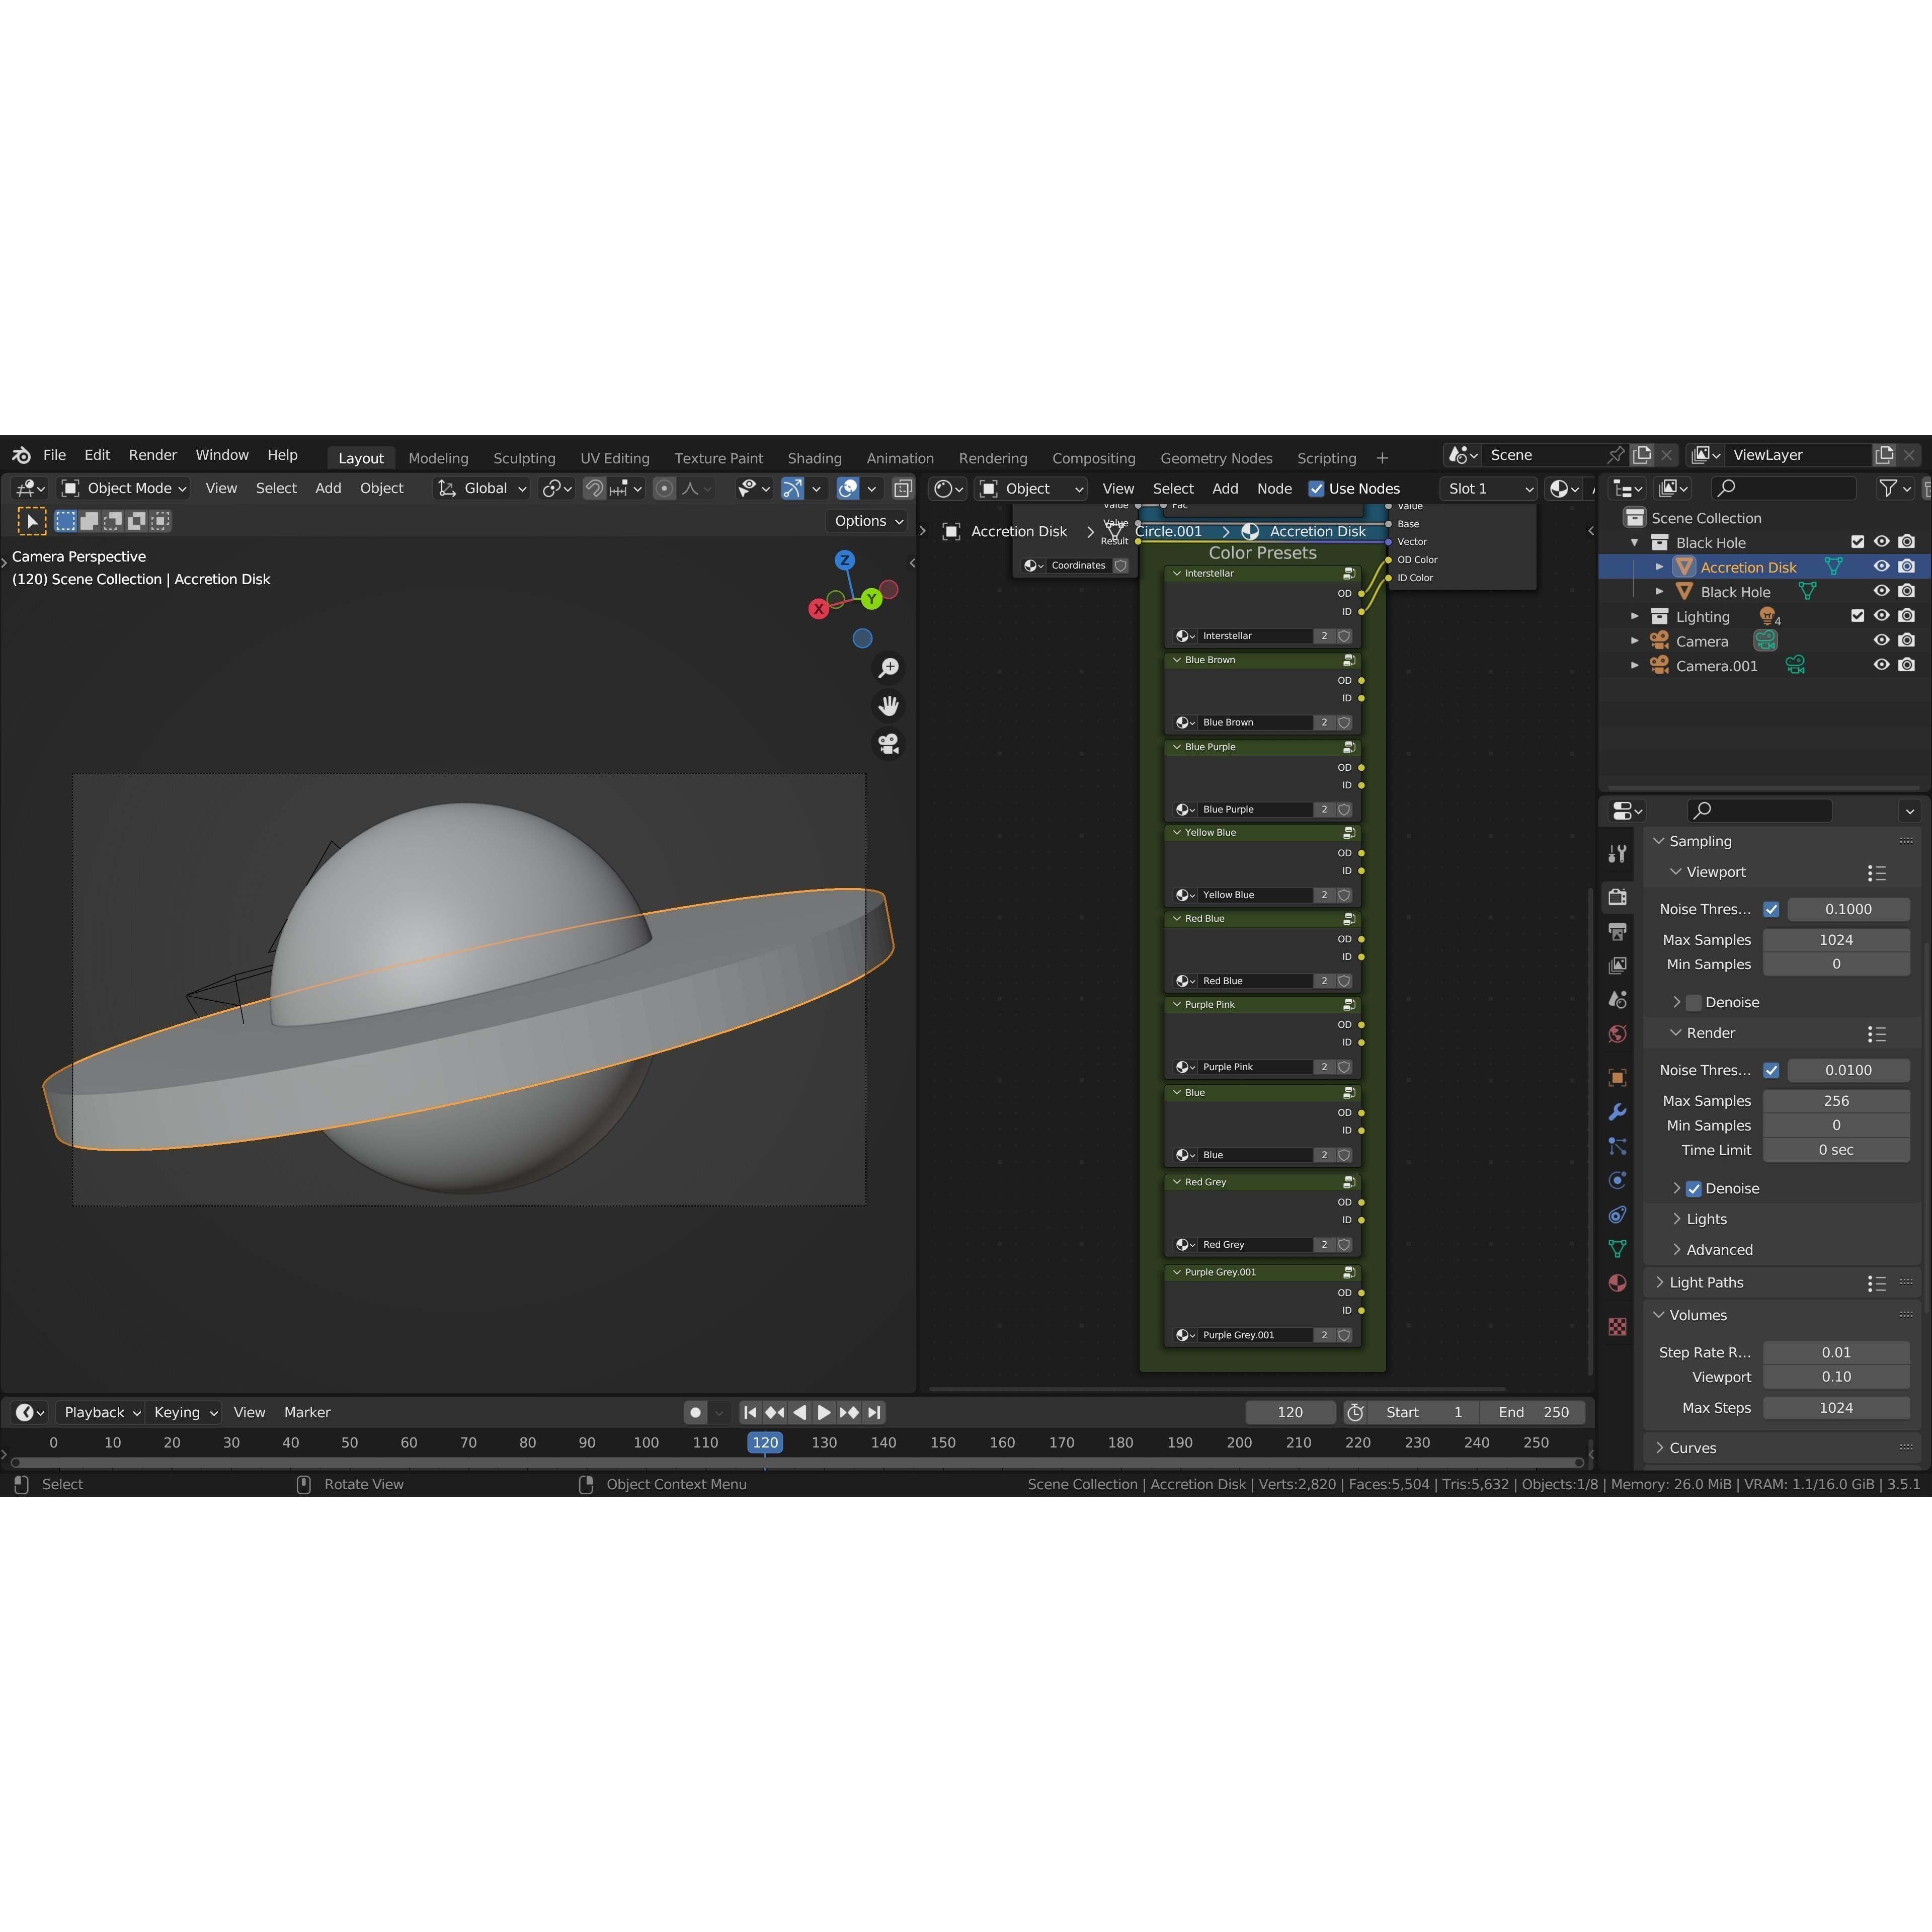Toggle camera view icon in viewport
1932x1932 pixels.
tap(888, 744)
